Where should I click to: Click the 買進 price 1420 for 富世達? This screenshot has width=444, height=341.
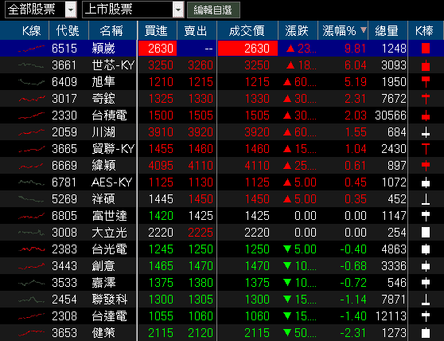[161, 216]
